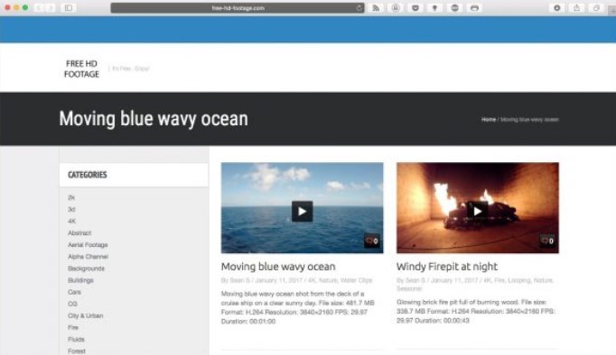Open Looping tag on firepit post
Image resolution: width=616 pixels, height=355 pixels.
coord(518,280)
